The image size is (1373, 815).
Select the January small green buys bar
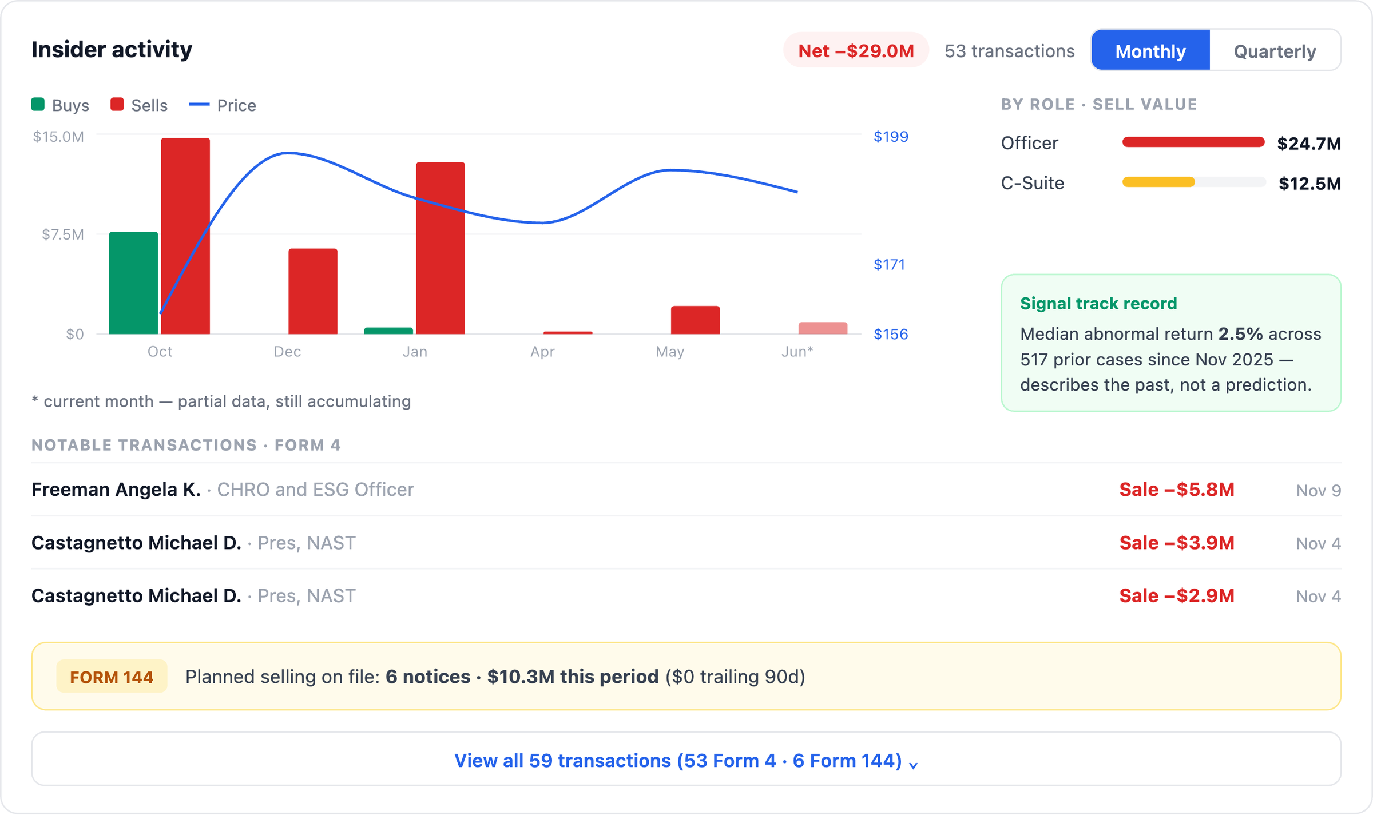coord(388,331)
